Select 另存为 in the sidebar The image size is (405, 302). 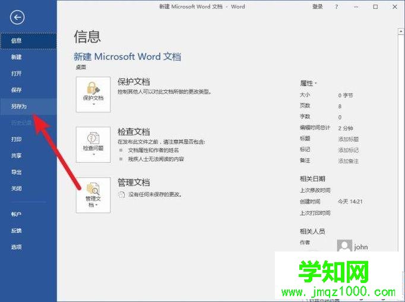pyautogui.click(x=28, y=106)
